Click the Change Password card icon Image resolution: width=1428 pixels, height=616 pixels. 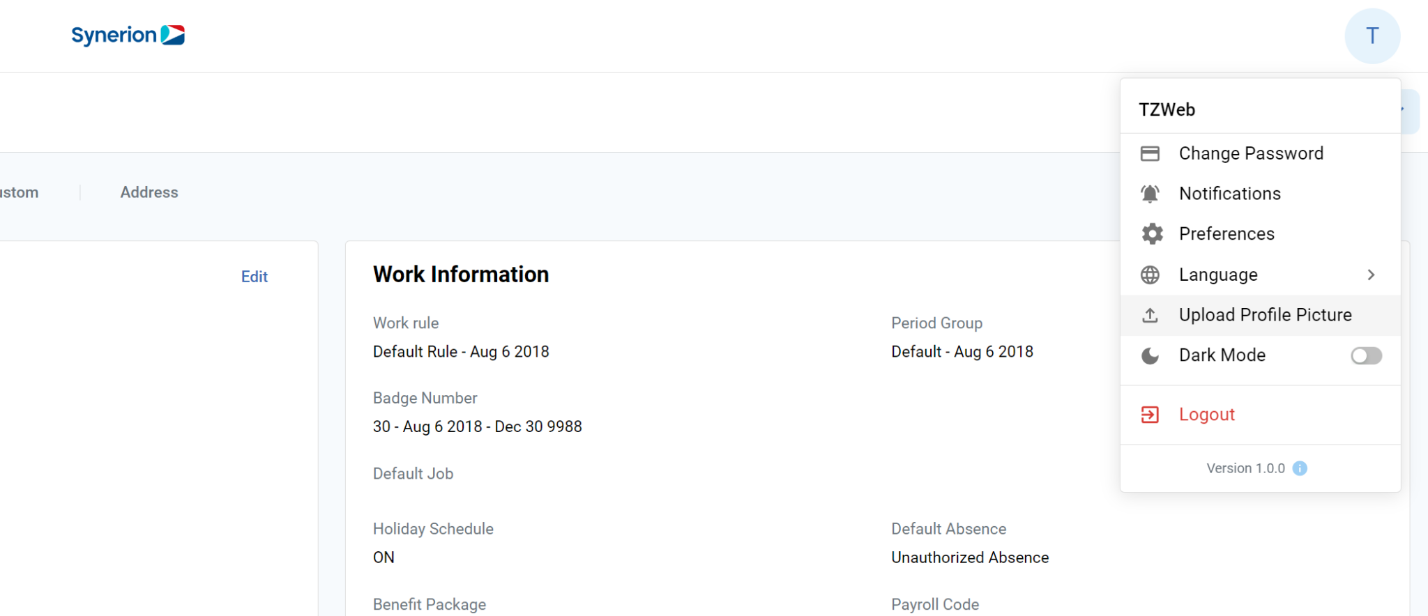click(x=1150, y=153)
